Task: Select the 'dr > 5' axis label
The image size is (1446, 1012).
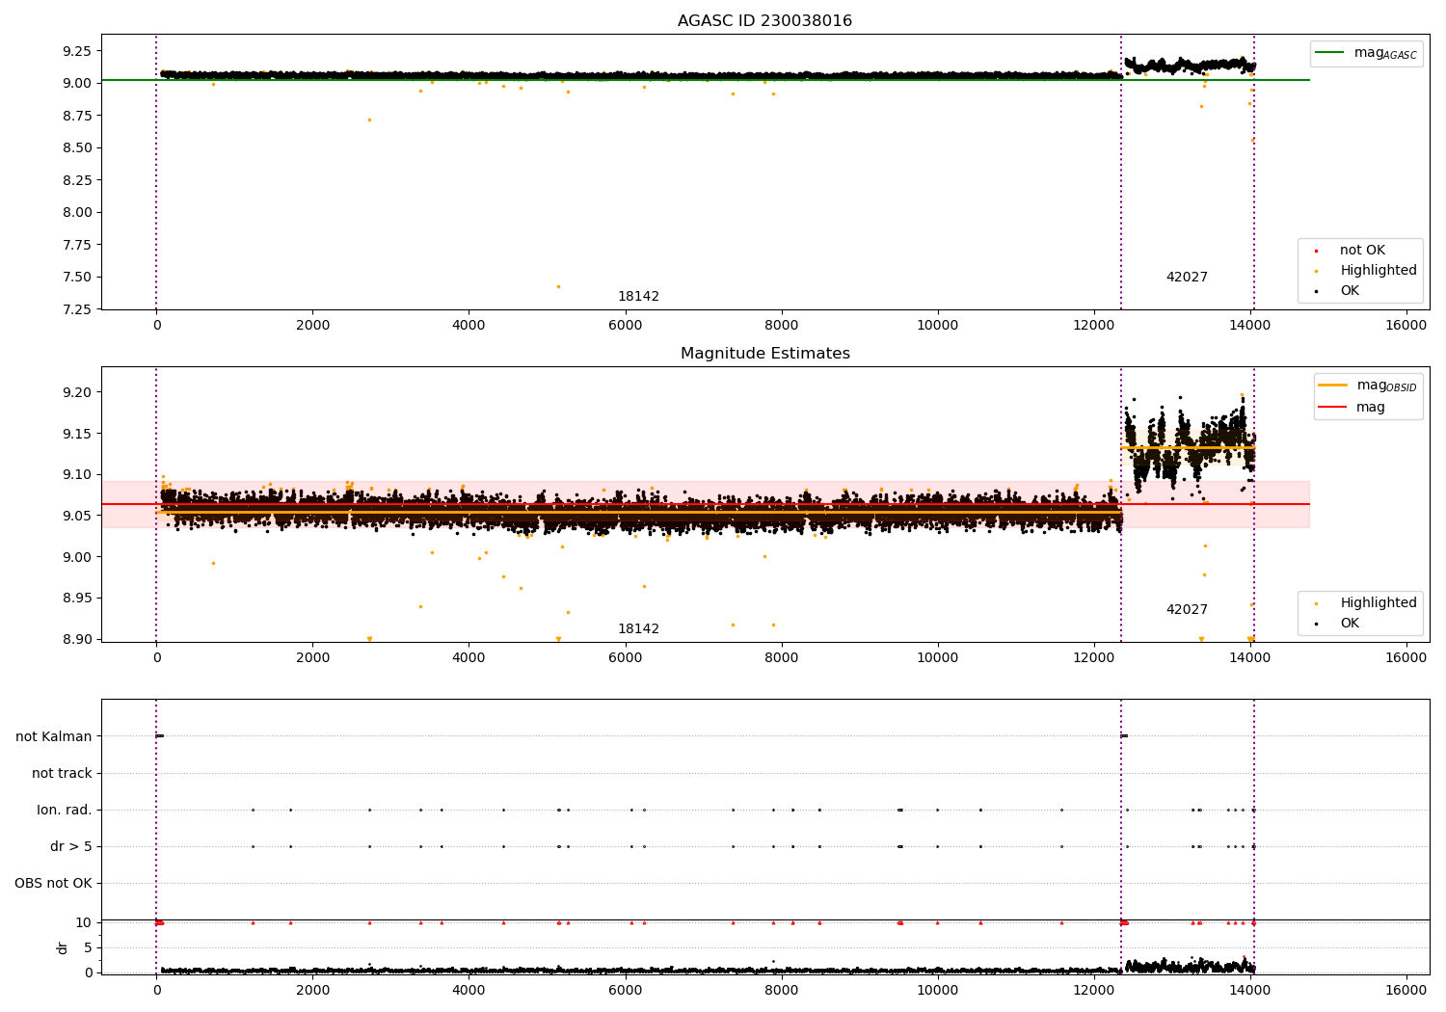Action: pyautogui.click(x=70, y=847)
